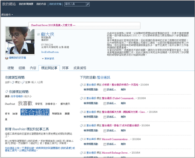Click 檢視相關活動 under the 分析師 row
Screen dimensions: 195x158
point(91,90)
